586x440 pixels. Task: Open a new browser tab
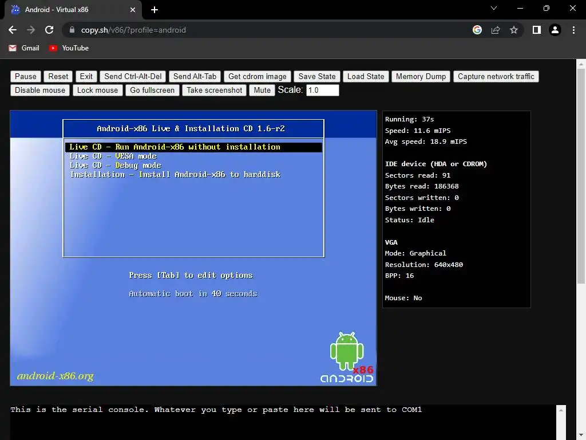(x=155, y=10)
